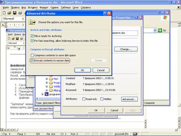The width and height of the screenshot is (181, 136).
Task: Click Cancel in Advanced Attributes dialog
Action: (101, 70)
